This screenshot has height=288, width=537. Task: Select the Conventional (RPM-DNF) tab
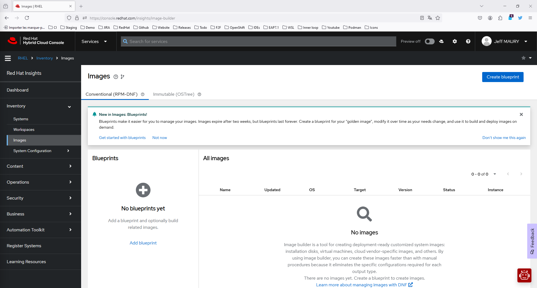click(x=111, y=94)
